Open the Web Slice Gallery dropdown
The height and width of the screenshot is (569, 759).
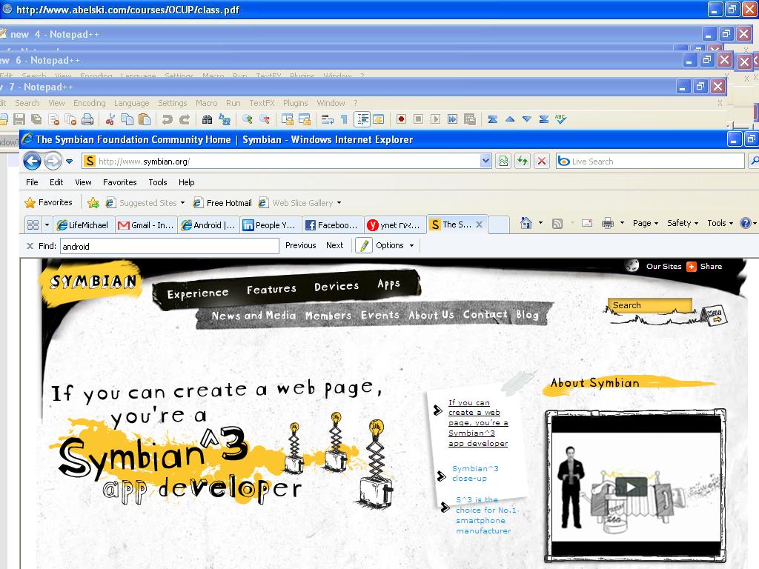coord(339,203)
